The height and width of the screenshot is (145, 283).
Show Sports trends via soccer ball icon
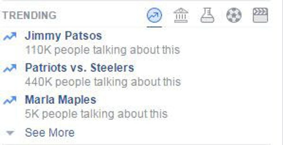coord(234,15)
